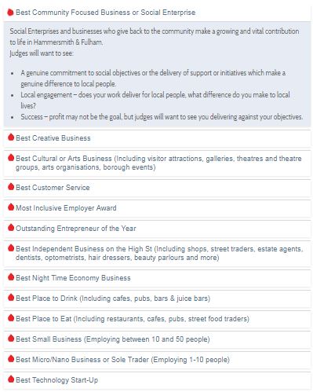Image resolution: width=313 pixels, height=392 pixels.
Task: Click red marker next to Best Place to Drink
Action: (x=11, y=298)
